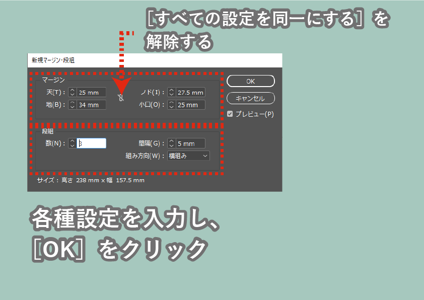Click the stepper arrows for 数(N)
This screenshot has width=424, height=300.
pyautogui.click(x=72, y=143)
